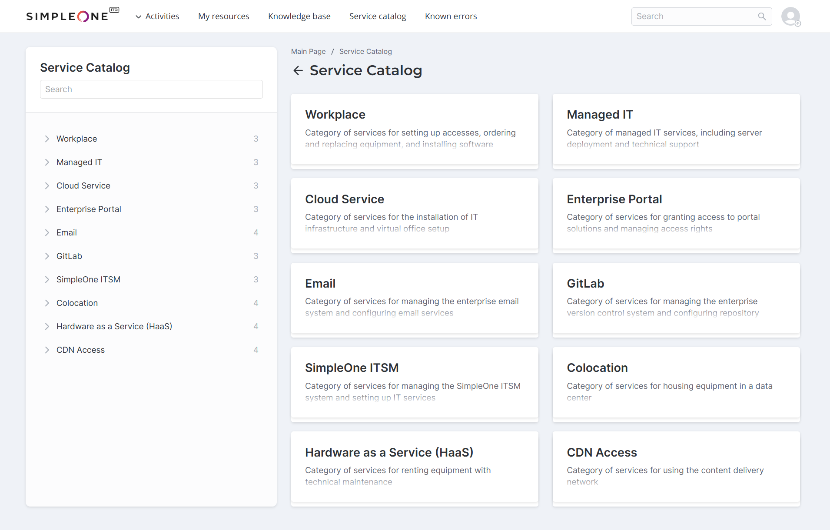Screen dimensions: 830x530
Task: Expand the Hardware as a Service chevron
Action: pos(47,326)
